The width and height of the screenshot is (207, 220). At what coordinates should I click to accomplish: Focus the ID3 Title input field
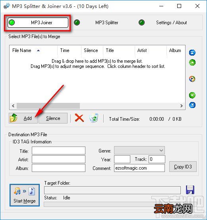[58, 151]
